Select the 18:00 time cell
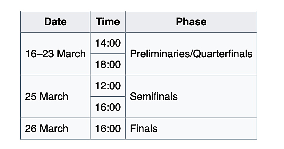This screenshot has height=149, width=284. [x=108, y=64]
